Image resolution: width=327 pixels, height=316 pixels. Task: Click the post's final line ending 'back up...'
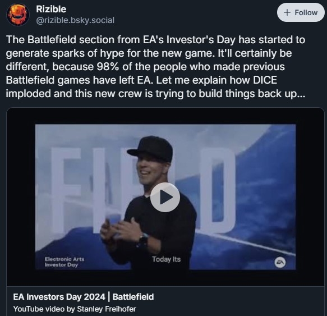pos(155,94)
